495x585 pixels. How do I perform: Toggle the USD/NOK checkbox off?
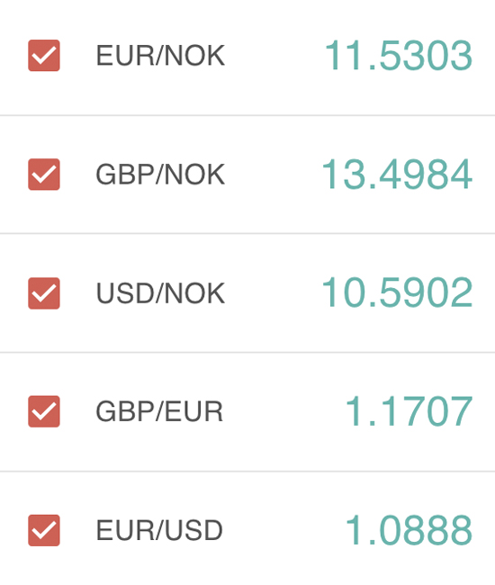pos(44,293)
